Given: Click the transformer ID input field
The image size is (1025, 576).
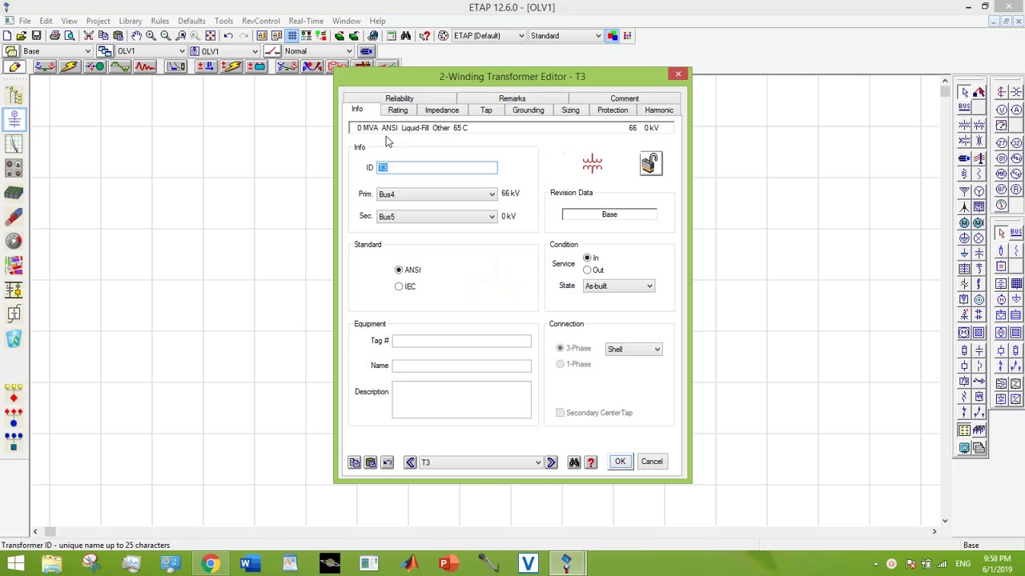Looking at the screenshot, I should tap(437, 167).
